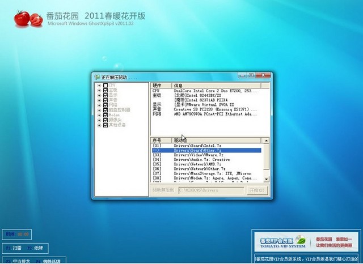The width and height of the screenshot is (363, 264).
Task: Select Drivers\Video\VMware.7z entry [03]
Action: coord(206,155)
